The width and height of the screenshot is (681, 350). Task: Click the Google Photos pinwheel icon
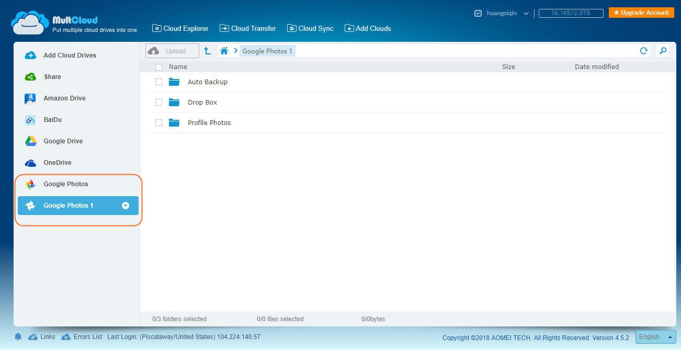[x=30, y=184]
